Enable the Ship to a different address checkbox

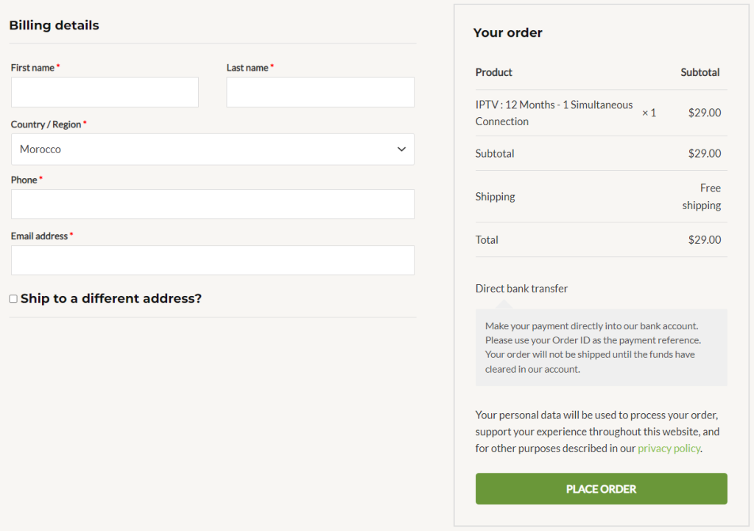tap(13, 299)
